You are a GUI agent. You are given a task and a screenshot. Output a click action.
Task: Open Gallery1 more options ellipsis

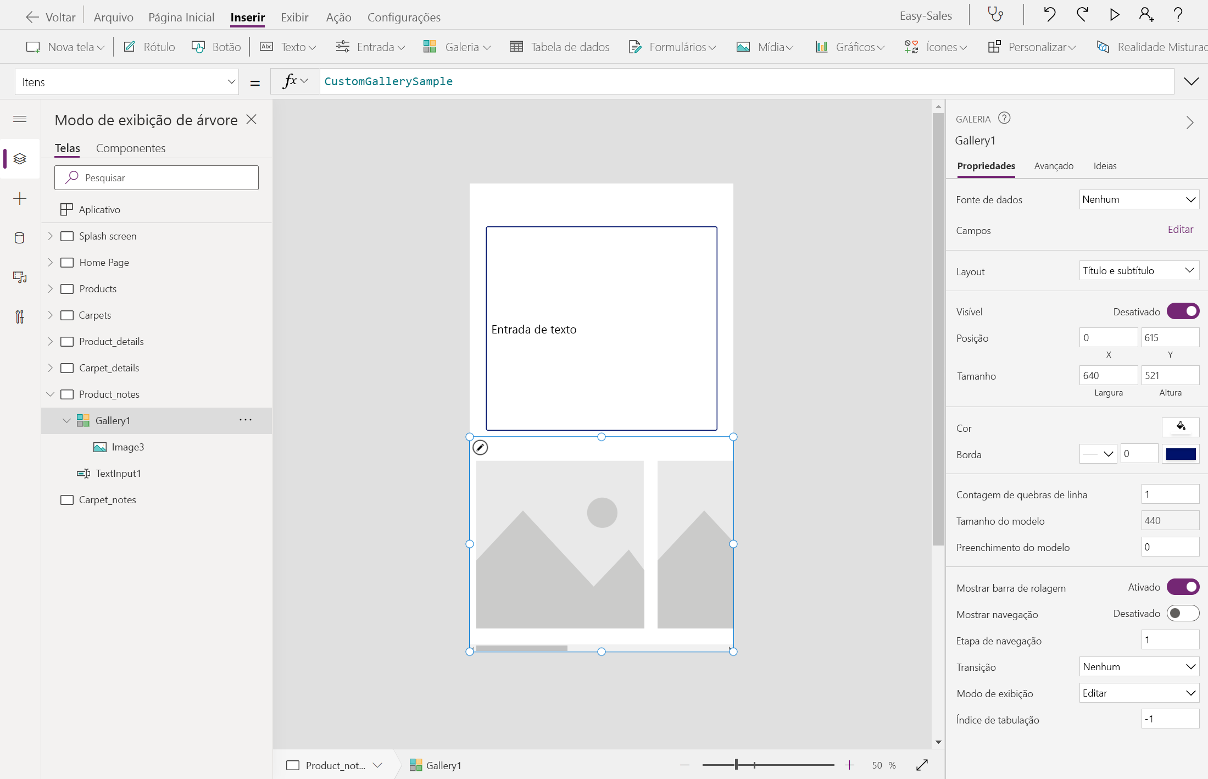246,420
